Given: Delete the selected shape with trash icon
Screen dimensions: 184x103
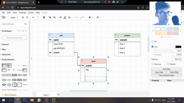Looking at the screenshot, I should pos(44,17).
